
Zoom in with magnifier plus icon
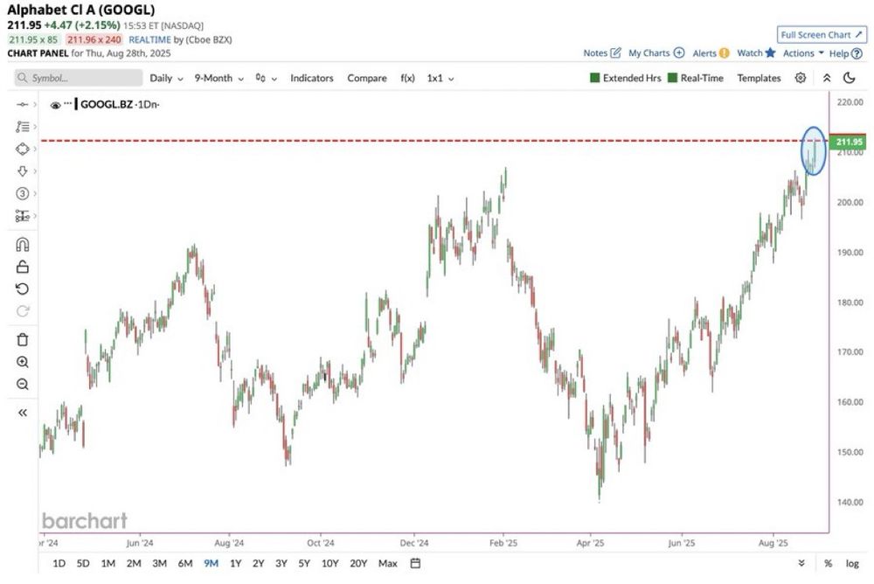pyautogui.click(x=23, y=362)
